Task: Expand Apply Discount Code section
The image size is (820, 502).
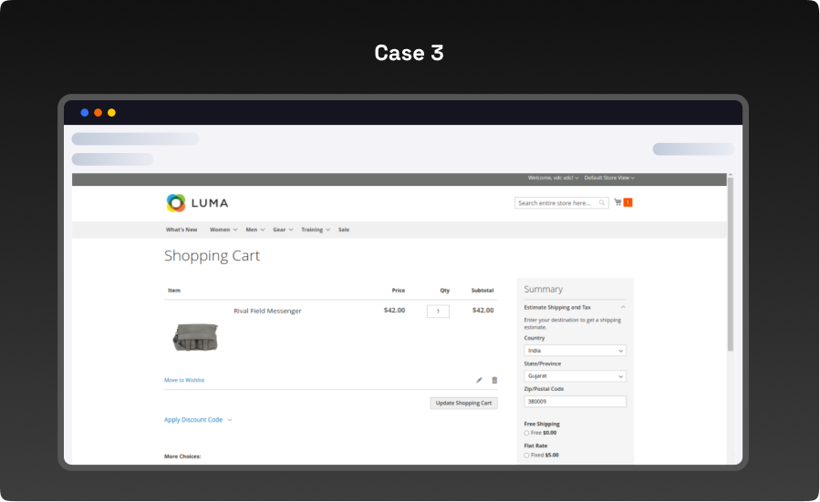Action: 198,420
